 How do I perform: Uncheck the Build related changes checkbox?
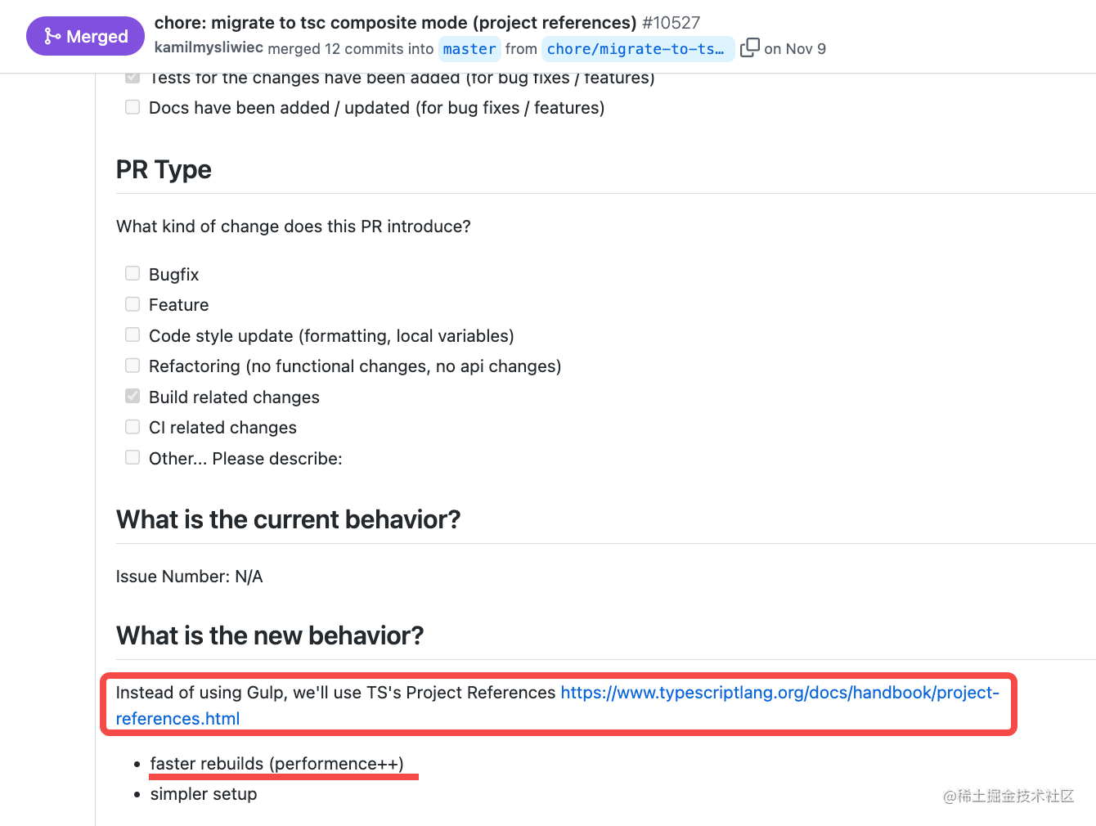tap(133, 396)
